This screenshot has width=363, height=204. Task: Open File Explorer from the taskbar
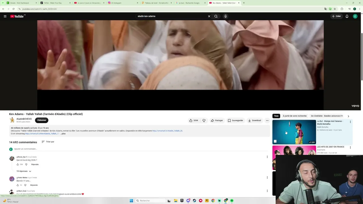point(176,201)
